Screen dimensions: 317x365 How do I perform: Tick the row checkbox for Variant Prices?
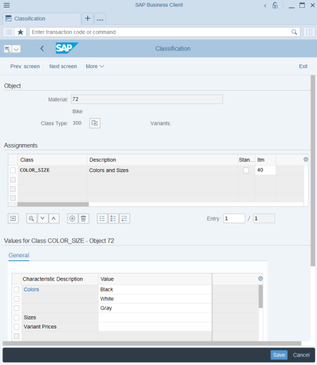[16, 327]
